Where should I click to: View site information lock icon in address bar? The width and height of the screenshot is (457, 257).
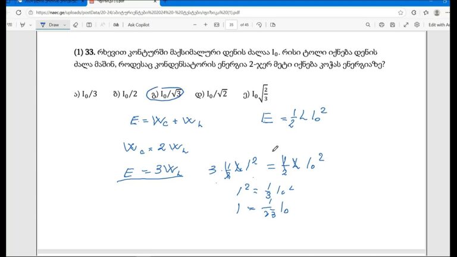pyautogui.click(x=30, y=12)
